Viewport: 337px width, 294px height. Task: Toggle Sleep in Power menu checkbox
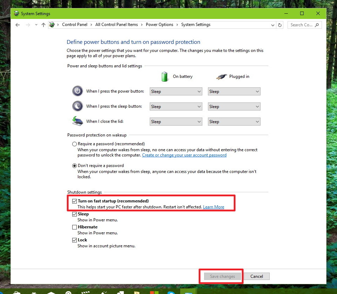pos(74,214)
